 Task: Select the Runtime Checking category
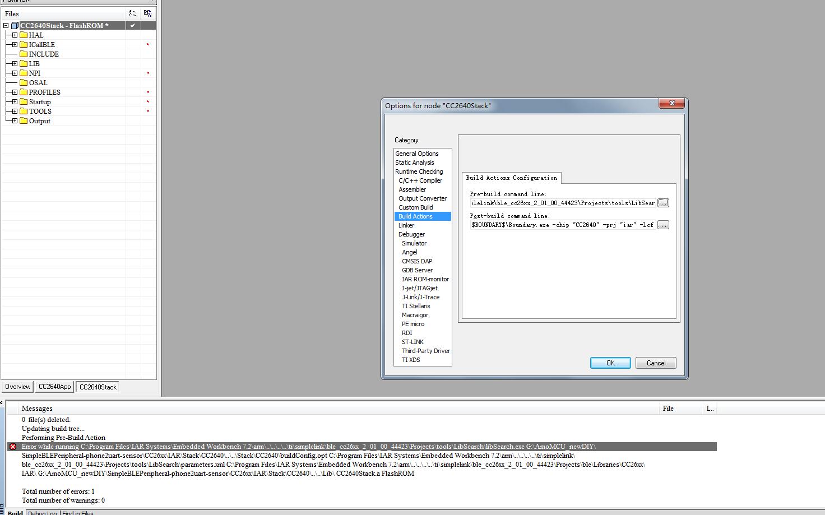point(419,171)
